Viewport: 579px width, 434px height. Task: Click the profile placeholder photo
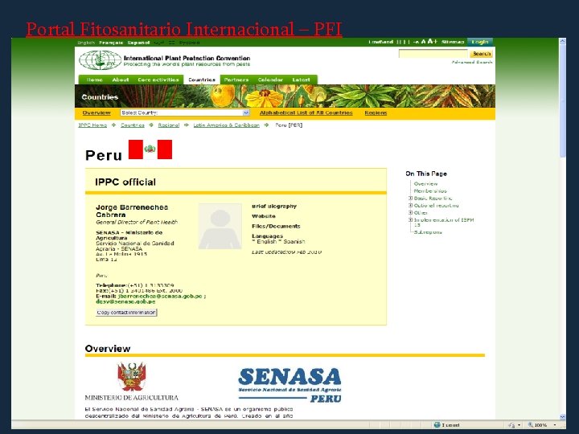(x=220, y=226)
